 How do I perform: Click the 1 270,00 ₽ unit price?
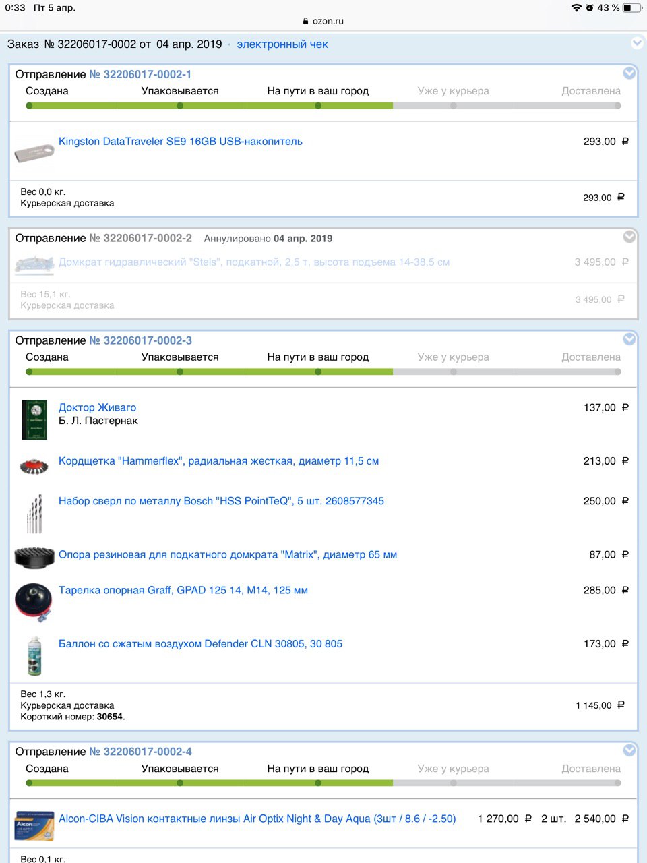[x=505, y=819]
